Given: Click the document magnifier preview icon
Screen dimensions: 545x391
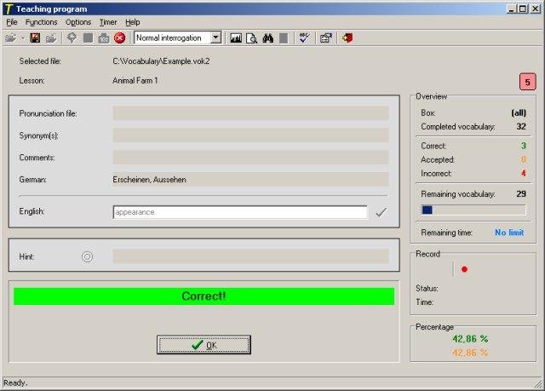Looking at the screenshot, I should click(252, 38).
